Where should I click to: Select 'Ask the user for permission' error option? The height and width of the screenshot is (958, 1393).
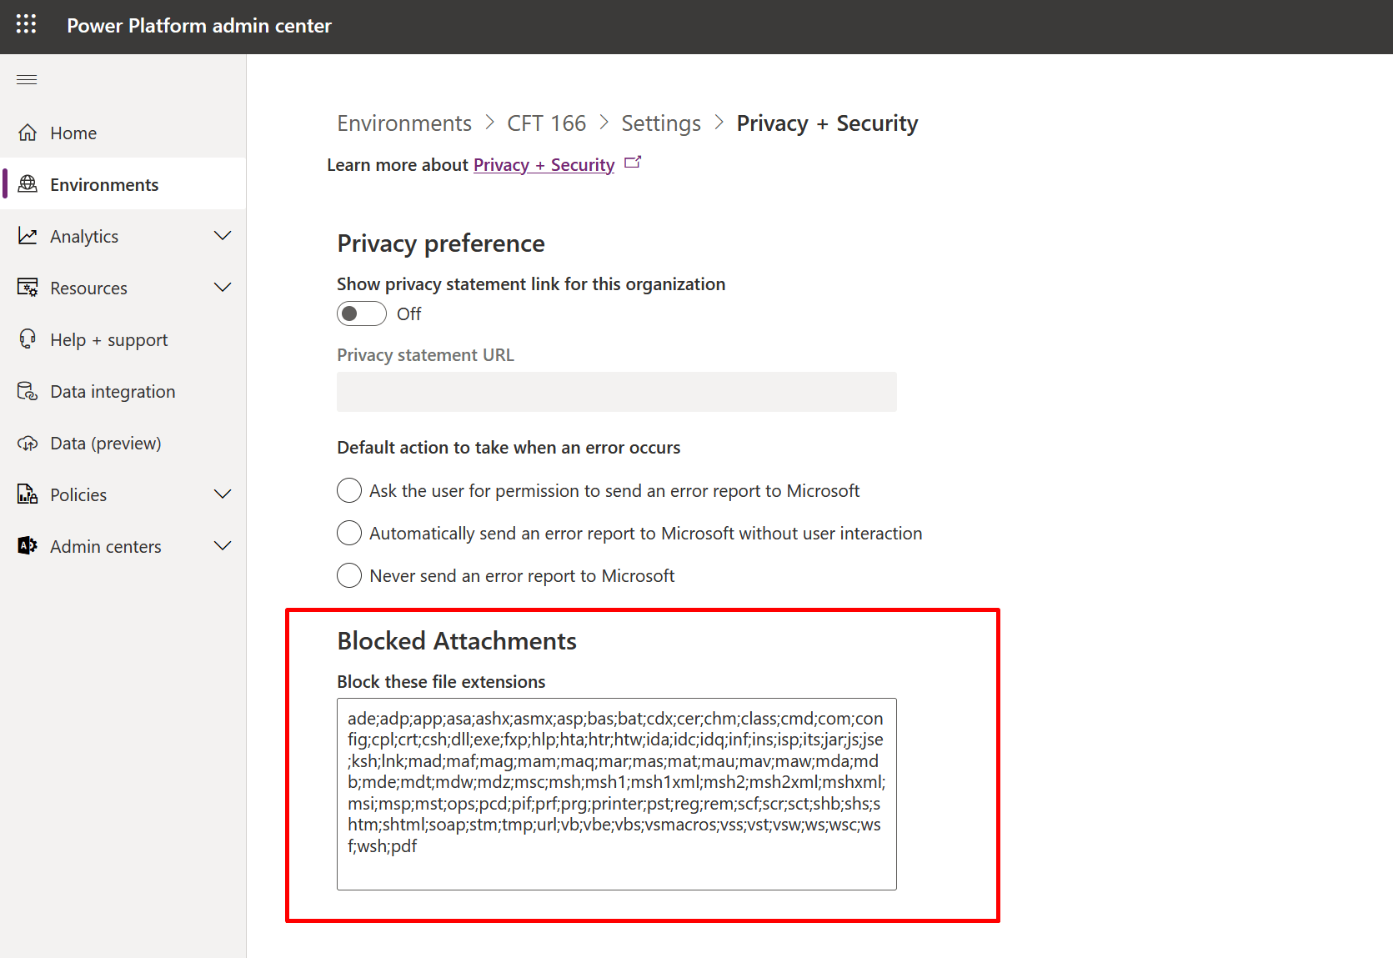(x=349, y=490)
